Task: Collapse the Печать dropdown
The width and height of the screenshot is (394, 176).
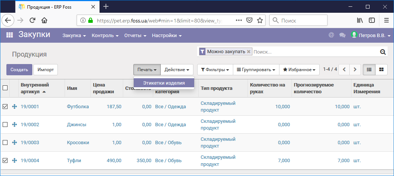Action: [x=147, y=70]
